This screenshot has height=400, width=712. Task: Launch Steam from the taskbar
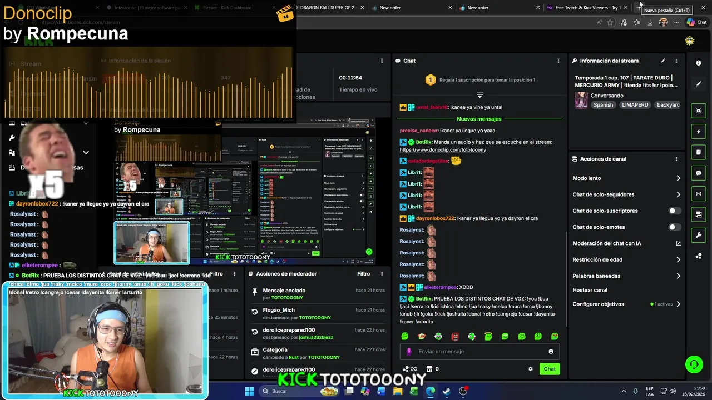tap(446, 391)
